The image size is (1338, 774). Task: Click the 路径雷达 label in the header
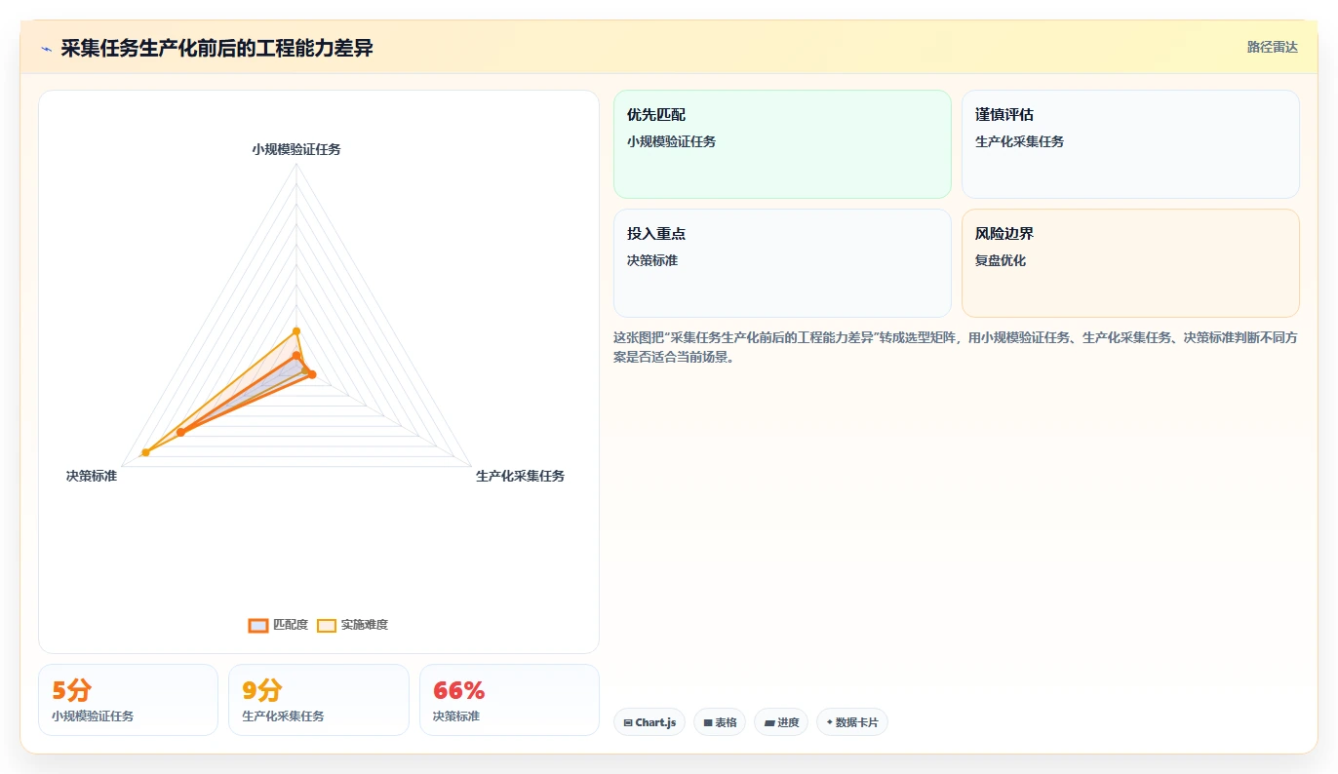[x=1272, y=47]
